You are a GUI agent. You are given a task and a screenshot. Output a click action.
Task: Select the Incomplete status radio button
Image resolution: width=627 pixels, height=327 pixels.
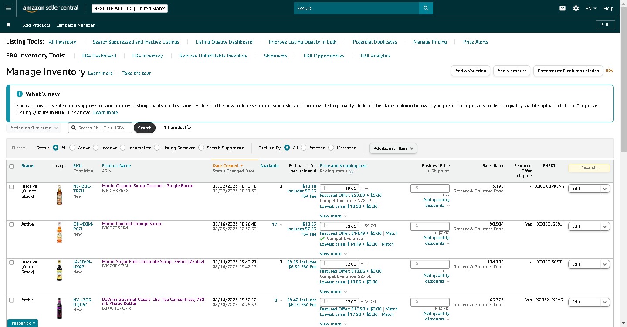tap(123, 148)
